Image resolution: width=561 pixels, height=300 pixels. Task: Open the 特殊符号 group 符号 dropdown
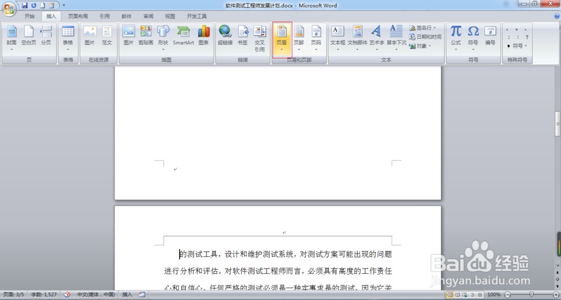click(517, 46)
